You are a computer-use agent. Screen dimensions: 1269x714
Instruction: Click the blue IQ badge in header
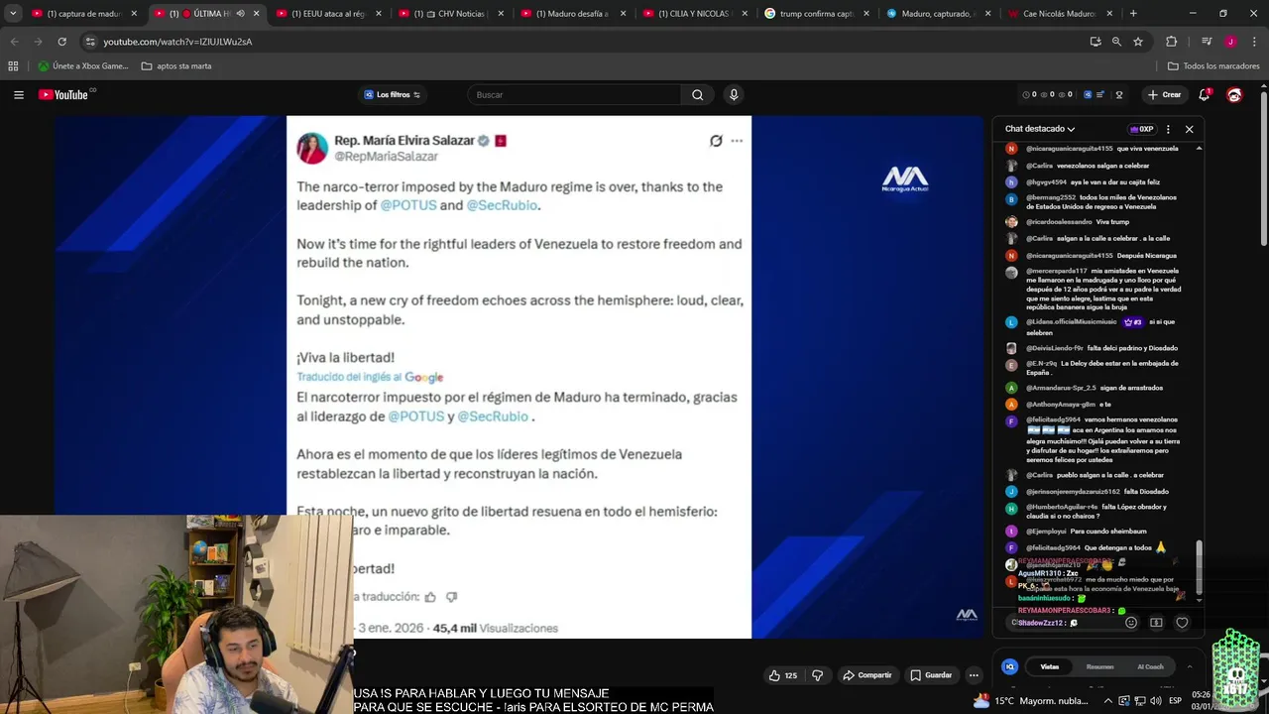tap(1088, 95)
